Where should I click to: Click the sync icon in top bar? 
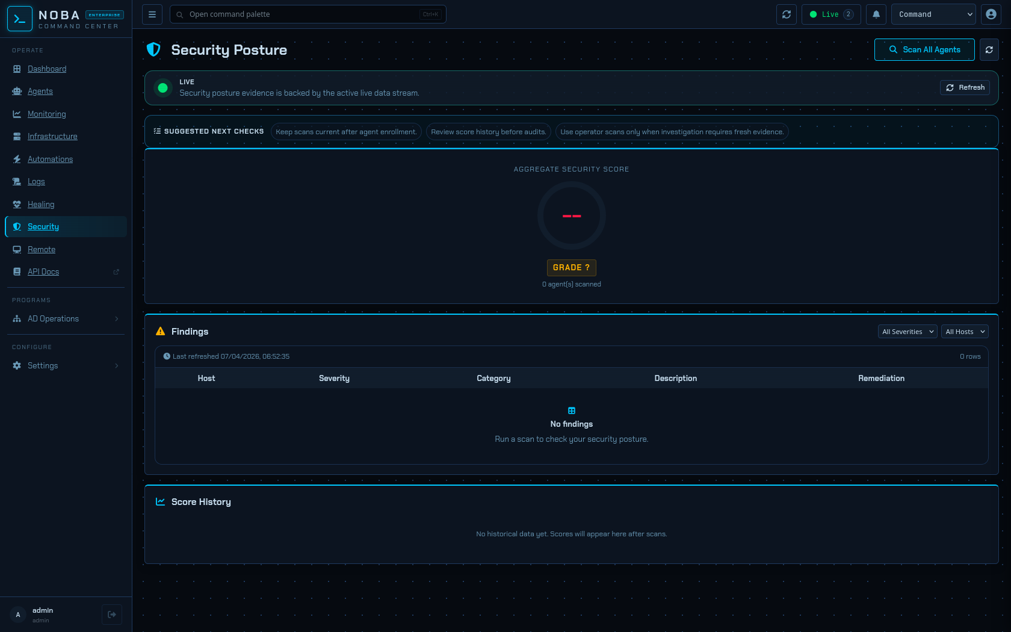(x=787, y=14)
